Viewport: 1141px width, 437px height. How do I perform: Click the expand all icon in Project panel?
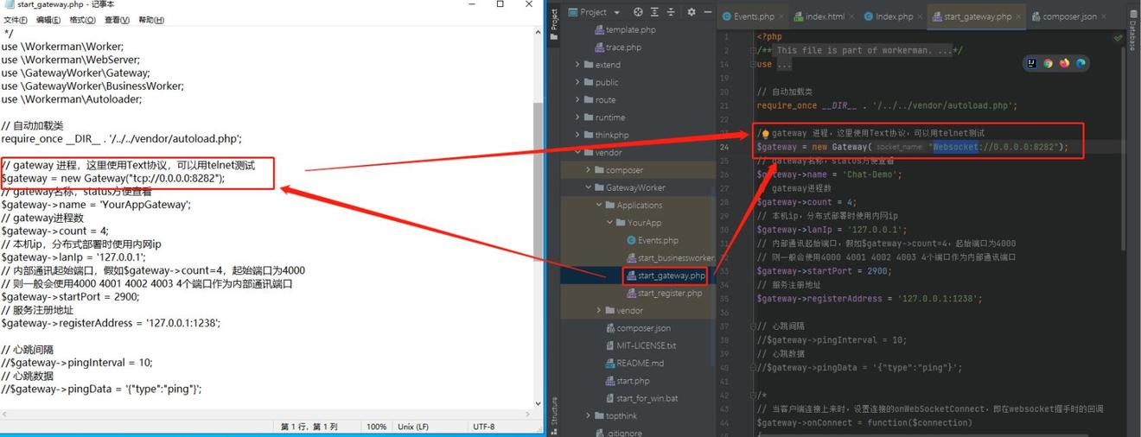coord(654,12)
